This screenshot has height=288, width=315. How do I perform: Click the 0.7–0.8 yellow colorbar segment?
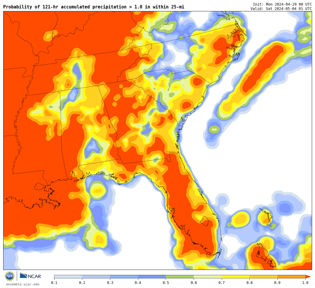click(236, 277)
